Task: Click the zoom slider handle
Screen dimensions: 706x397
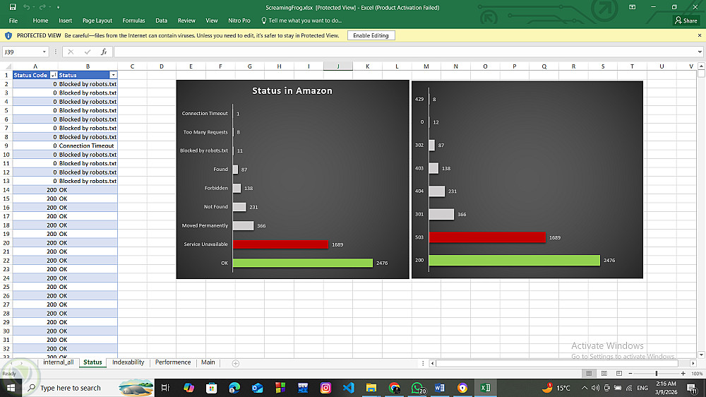Action: tap(657, 374)
